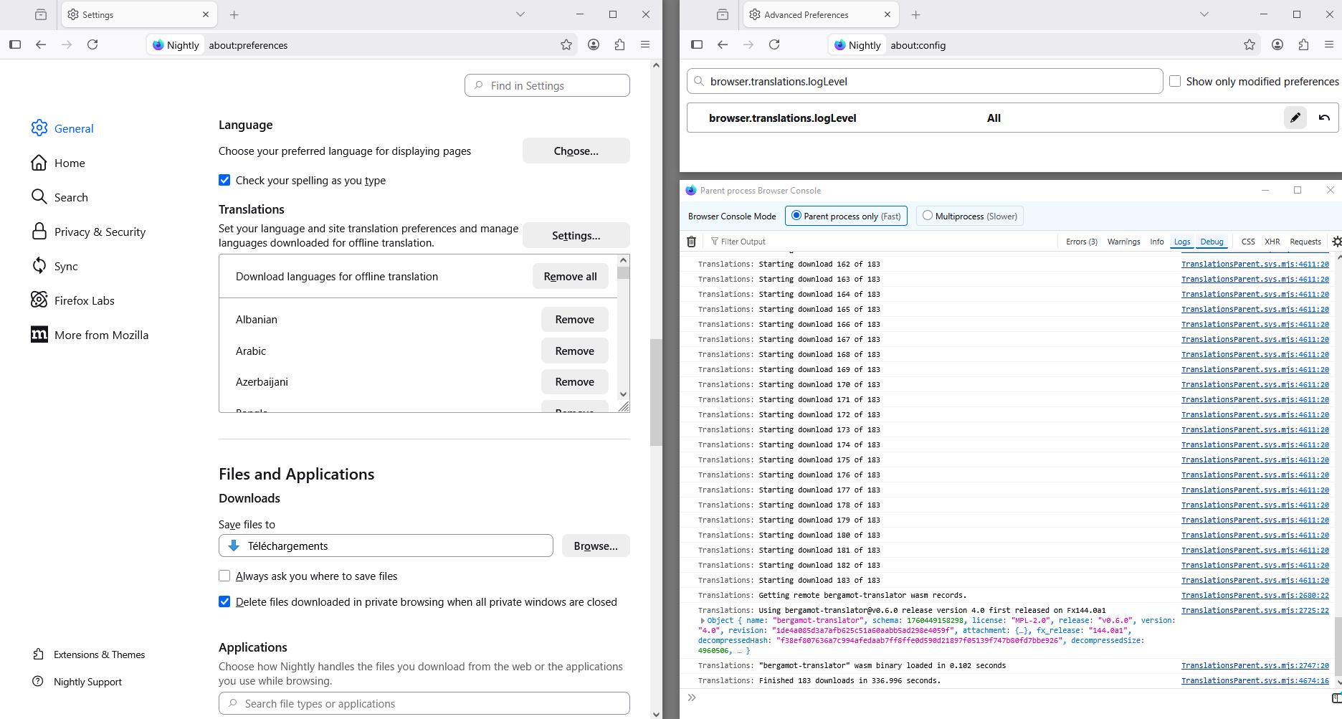This screenshot has height=719, width=1342.
Task: Enable 'Always ask you where to save files'
Action: click(x=224, y=576)
